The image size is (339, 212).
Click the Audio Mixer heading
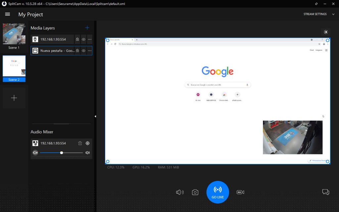tap(42, 132)
